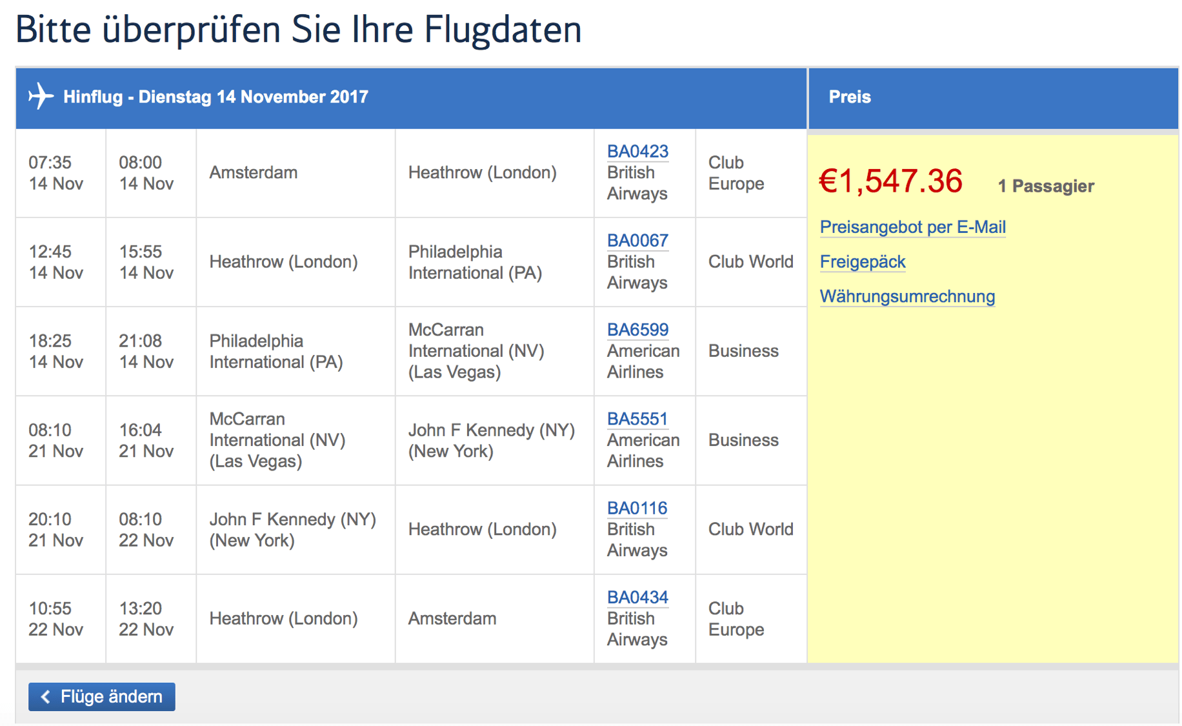Viewport: 1182px width, 726px height.
Task: Click the 13:20 22 Nov arrival time
Action: click(146, 618)
